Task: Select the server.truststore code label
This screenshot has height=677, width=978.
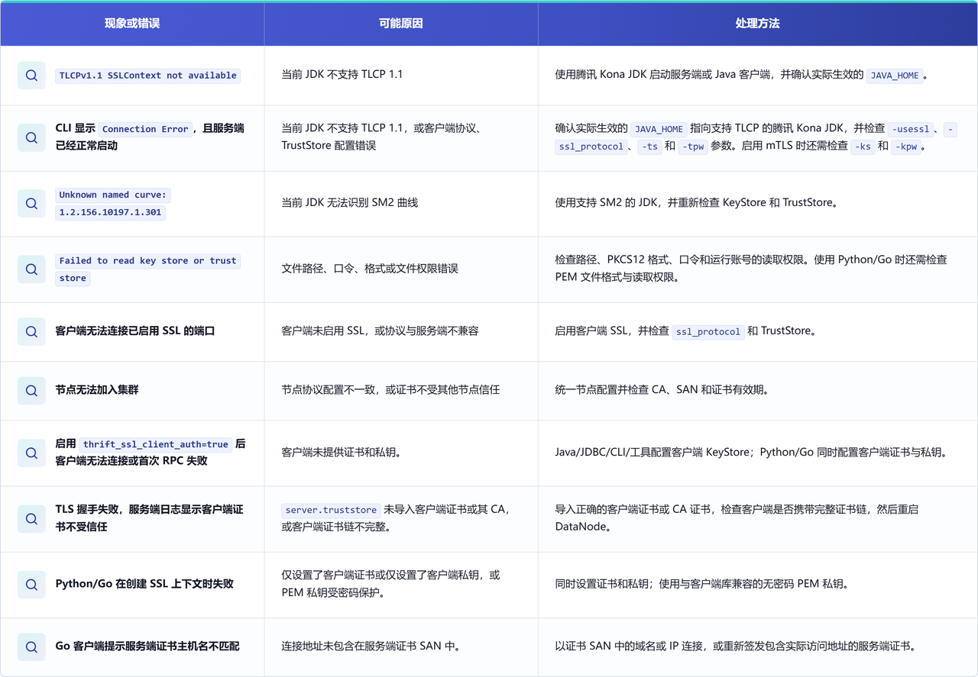Action: [x=331, y=510]
